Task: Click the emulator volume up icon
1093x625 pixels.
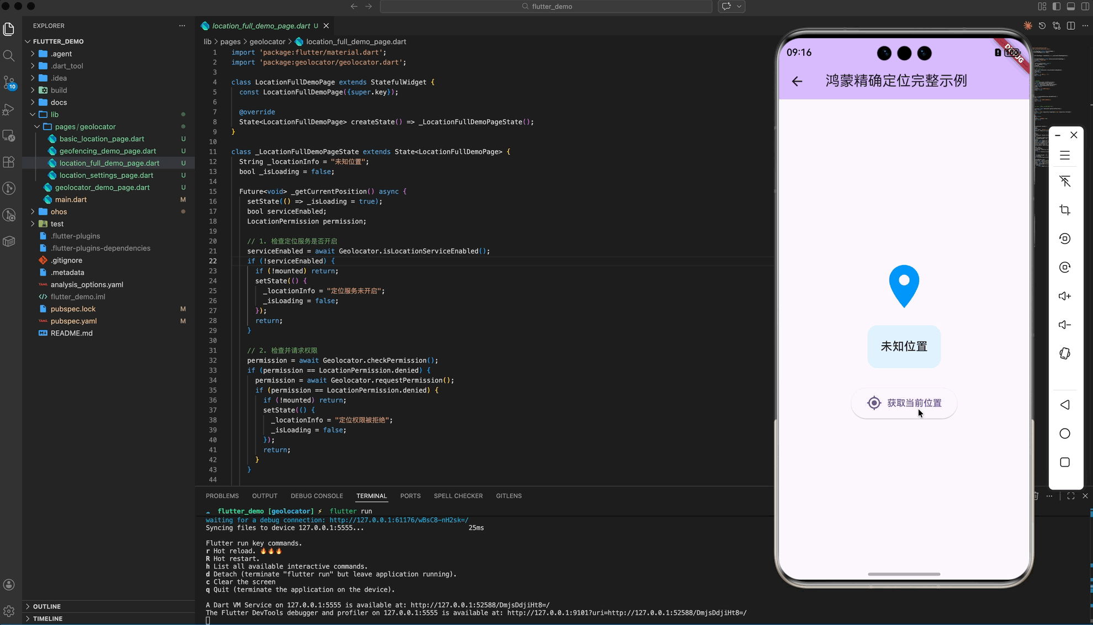Action: [1064, 296]
